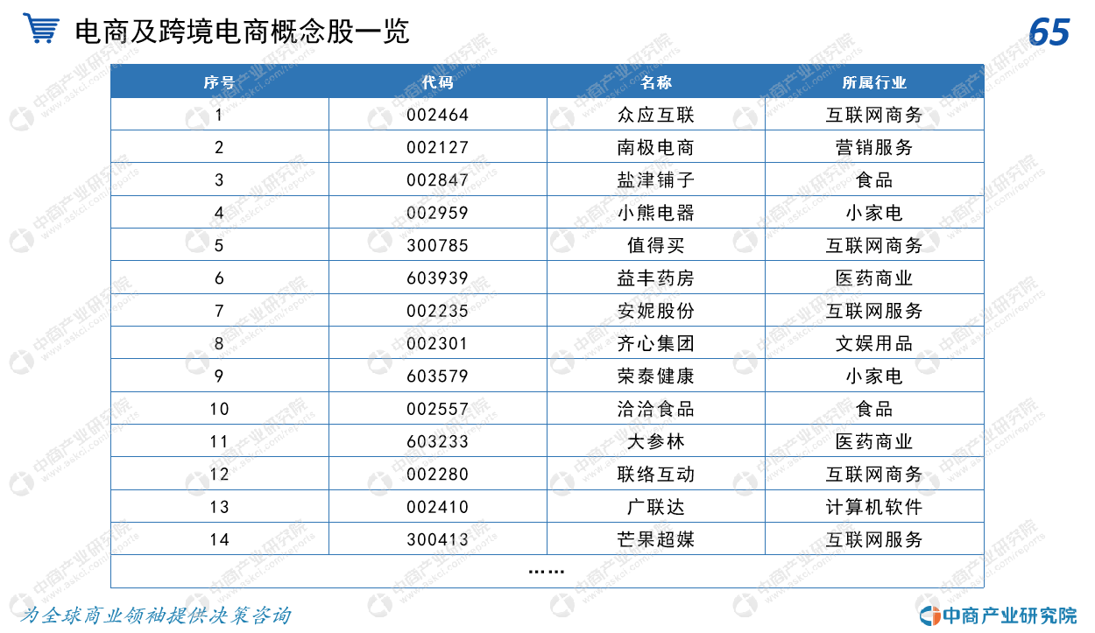Click the 序号 column header
Screen dimensions: 1095x633
point(219,82)
